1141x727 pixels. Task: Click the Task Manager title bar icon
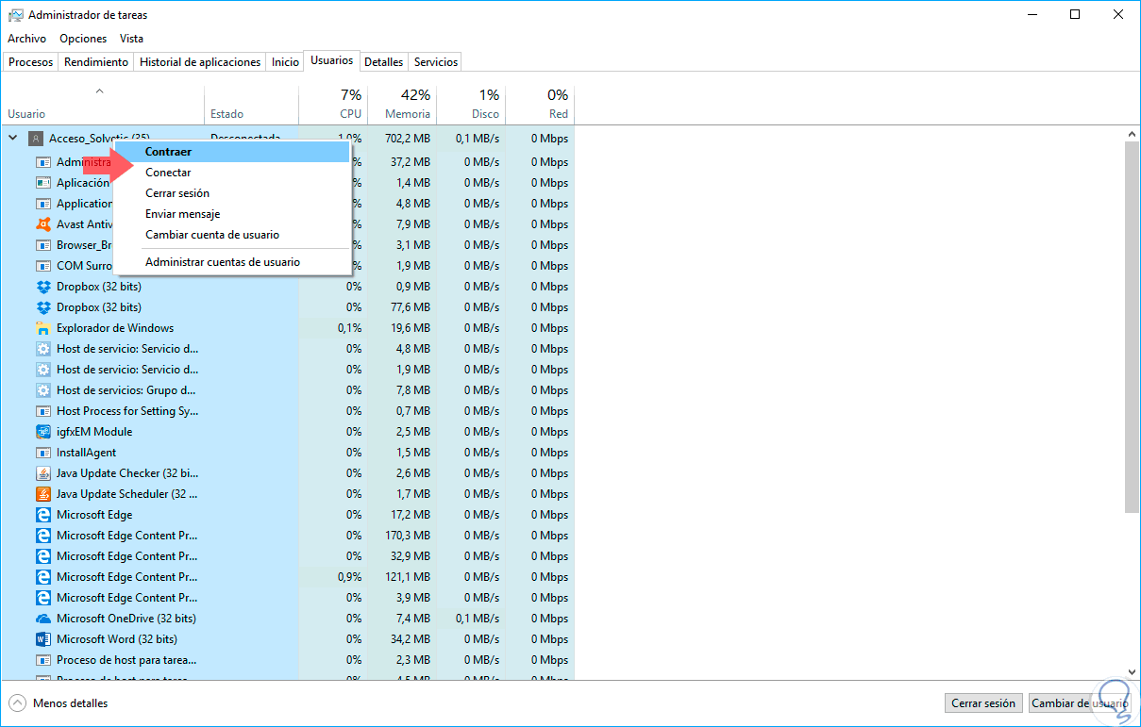[15, 15]
